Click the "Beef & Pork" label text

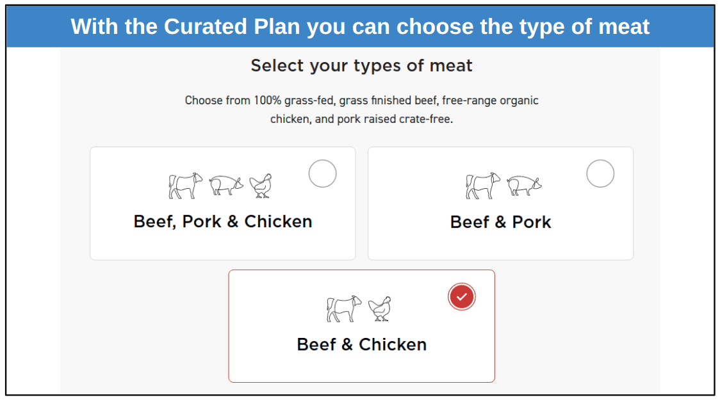(x=500, y=222)
